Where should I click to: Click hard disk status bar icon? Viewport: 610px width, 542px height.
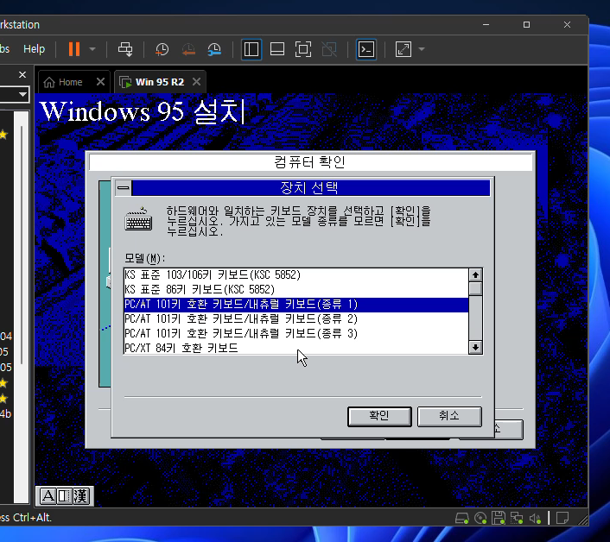462,519
